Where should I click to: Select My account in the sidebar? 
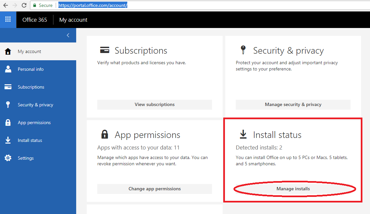pyautogui.click(x=38, y=51)
